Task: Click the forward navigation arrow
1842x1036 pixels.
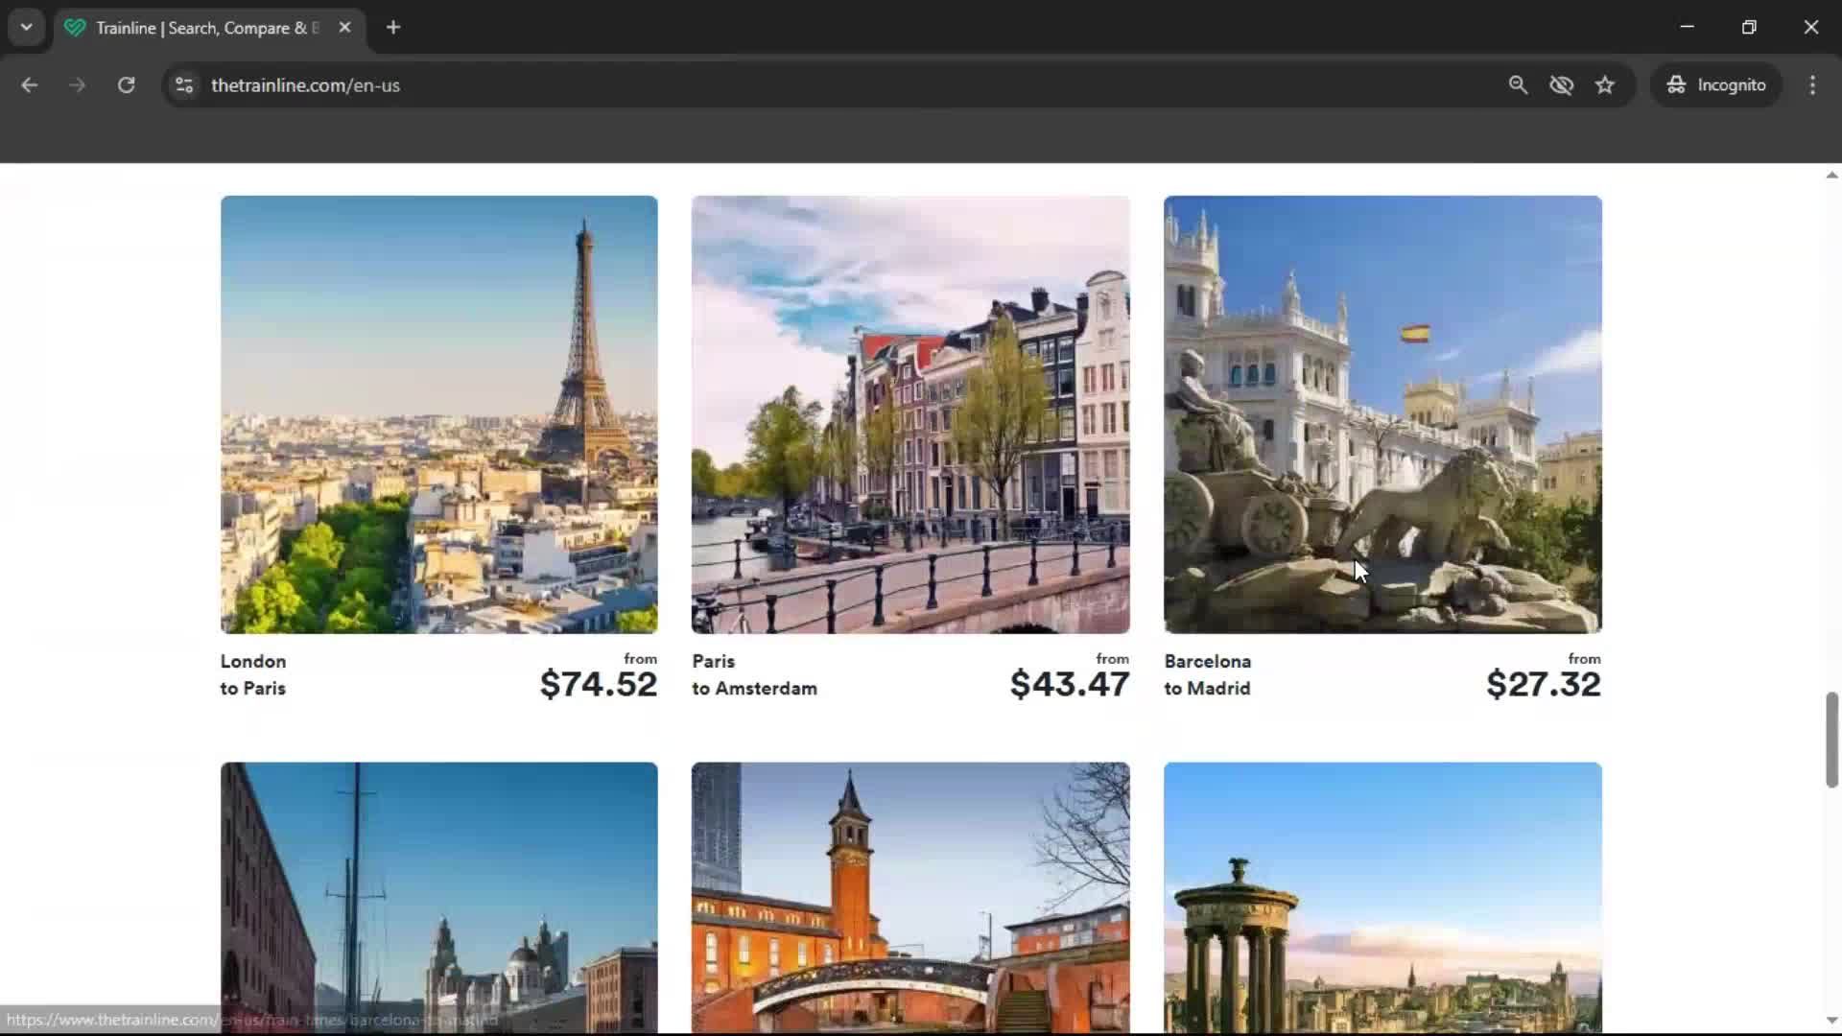Action: point(77,84)
